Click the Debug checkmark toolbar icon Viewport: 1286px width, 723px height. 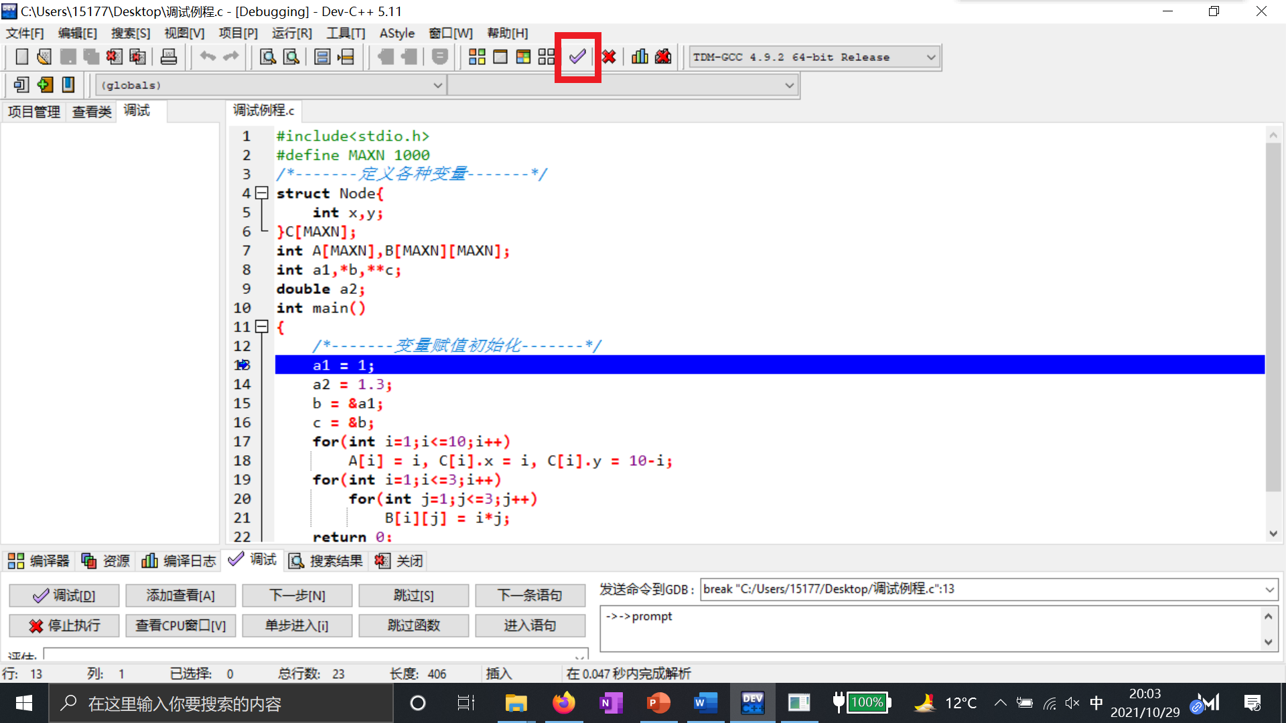(x=577, y=57)
